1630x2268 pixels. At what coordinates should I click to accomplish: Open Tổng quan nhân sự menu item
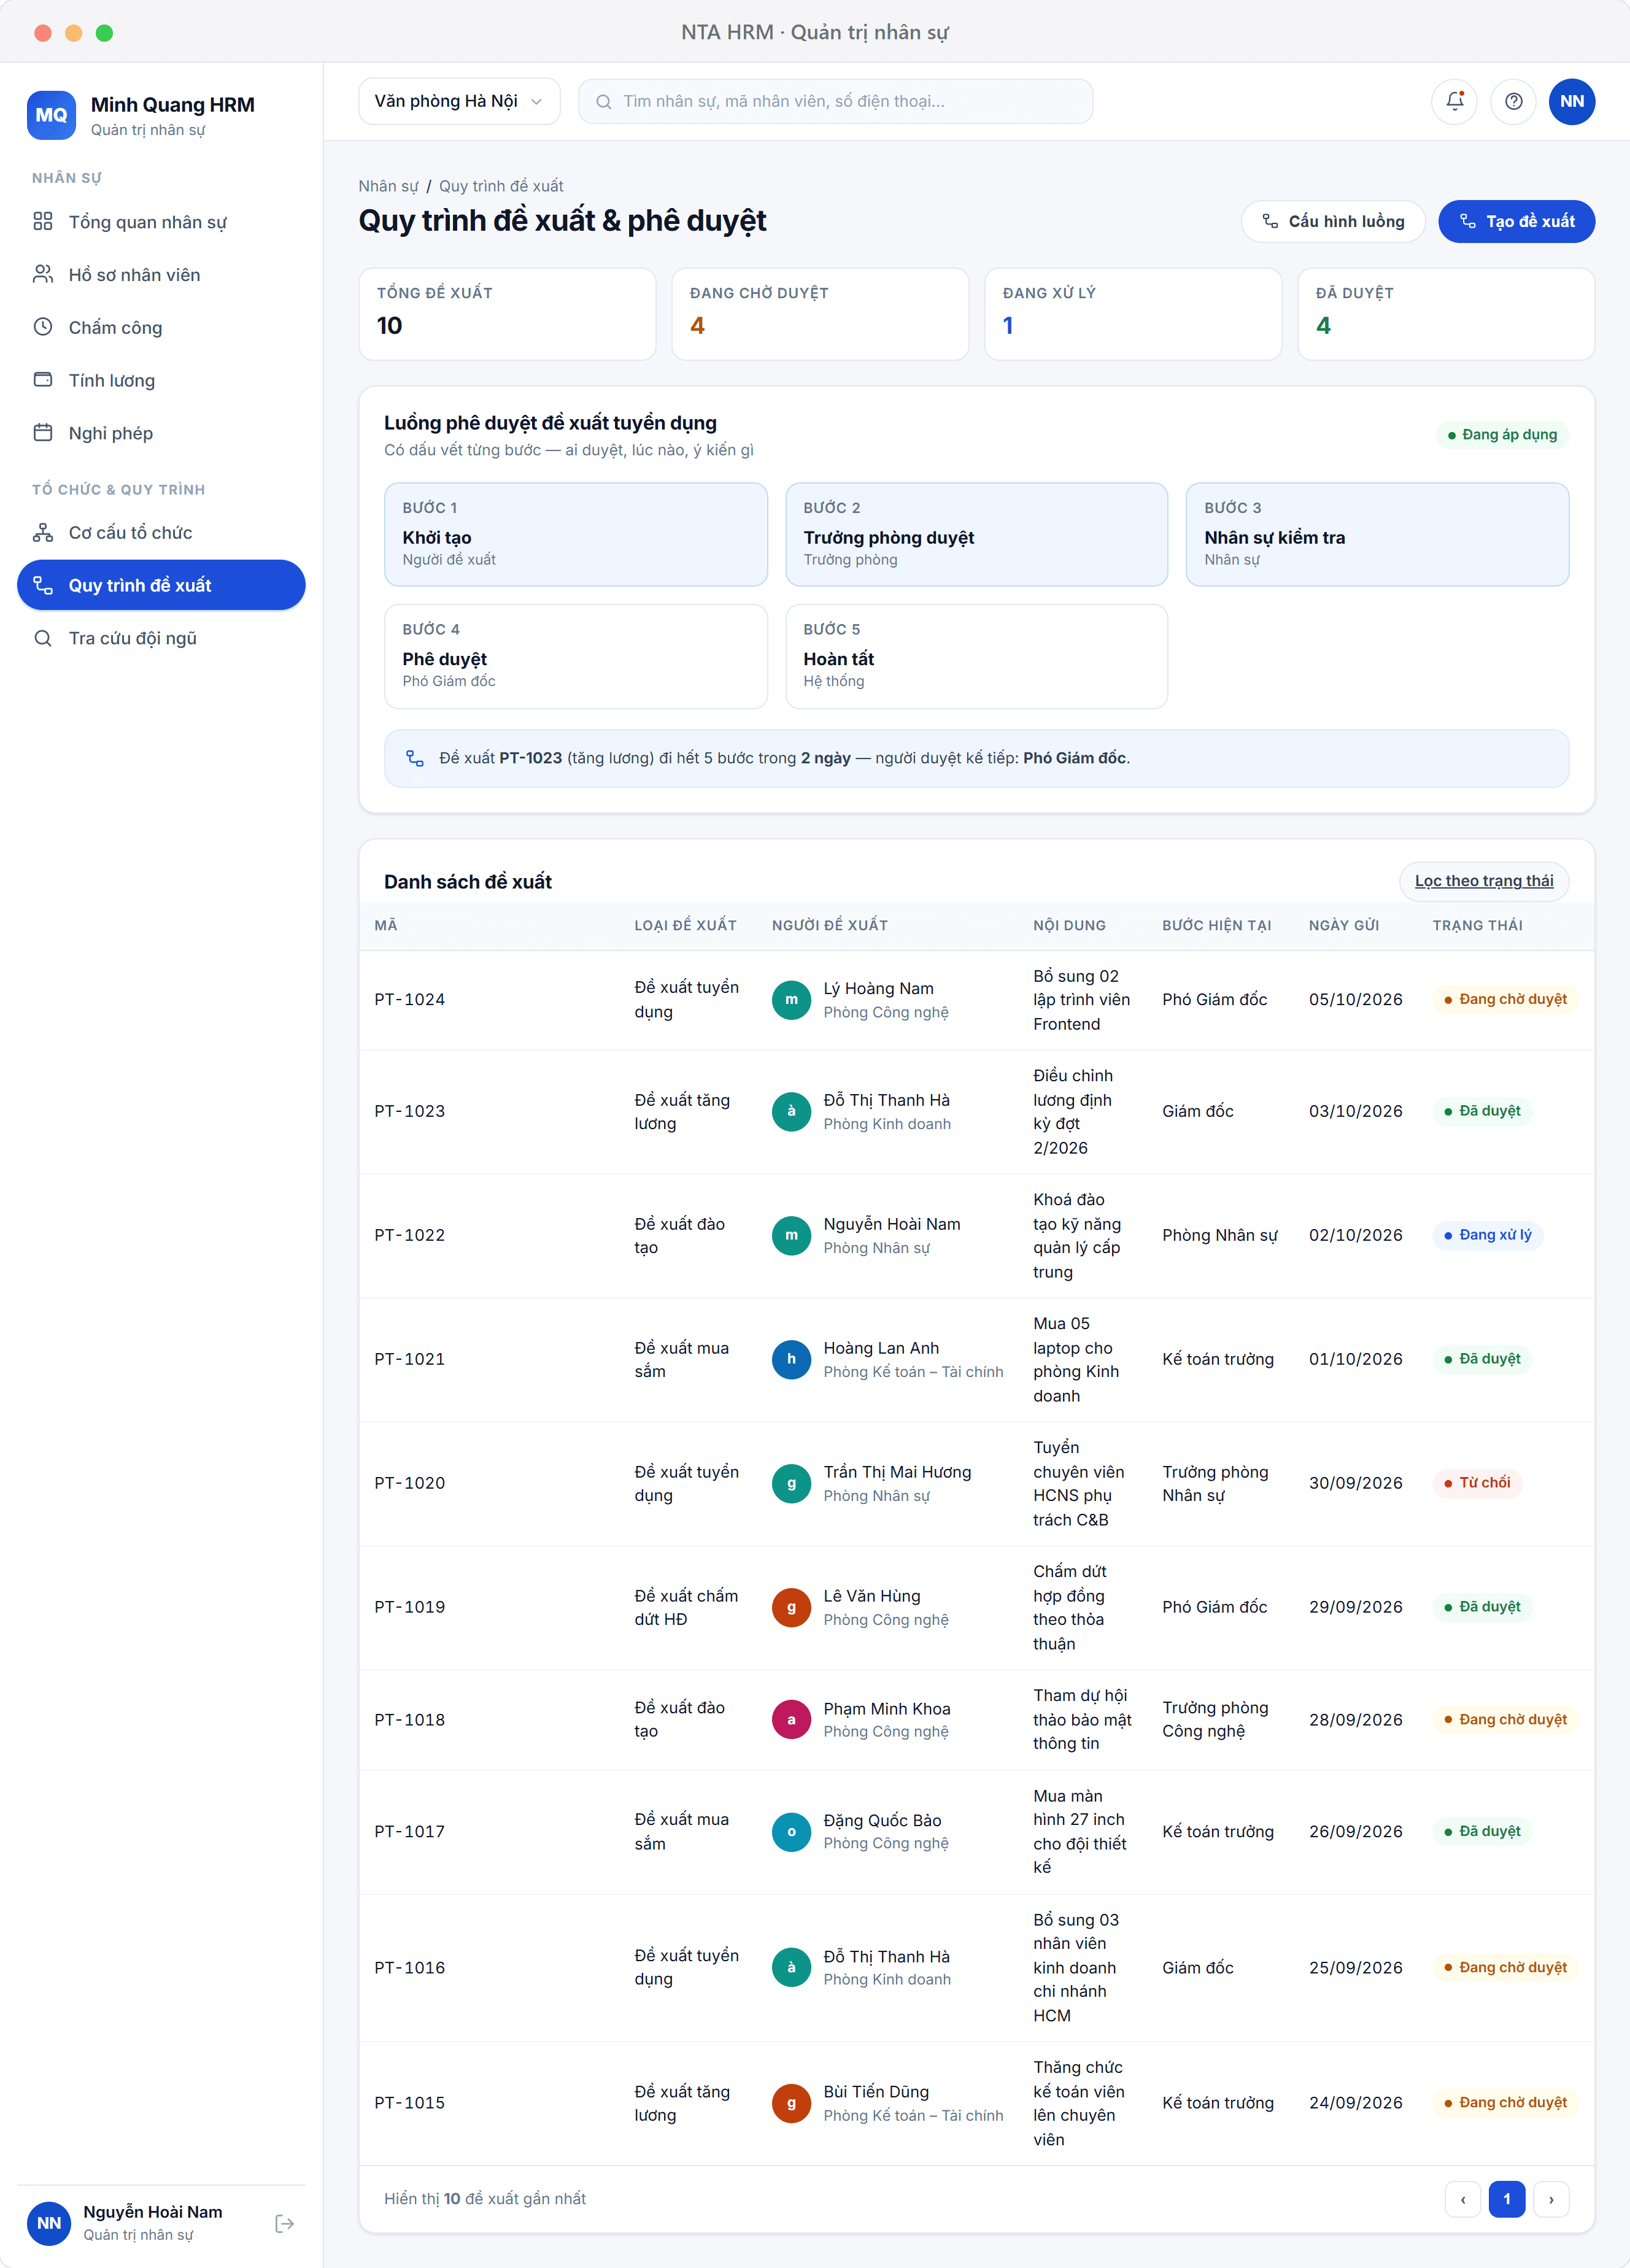pyautogui.click(x=161, y=221)
